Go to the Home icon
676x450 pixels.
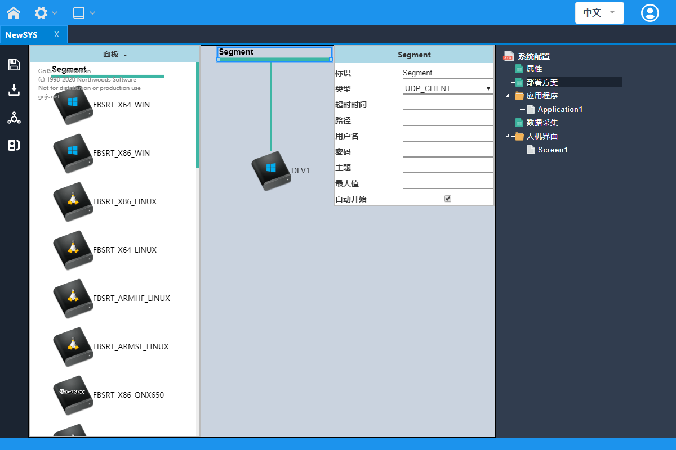14,12
